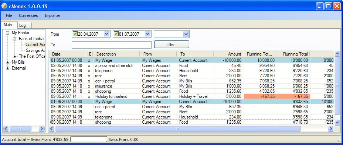Open the 28.04.2007 date picker dropdown
The height and width of the screenshot is (145, 343).
[x=106, y=34]
